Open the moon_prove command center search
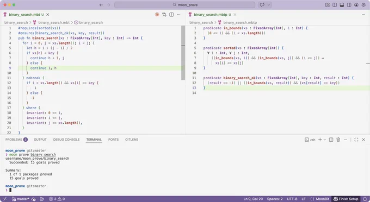This screenshot has height=202, width=370. point(185,5)
